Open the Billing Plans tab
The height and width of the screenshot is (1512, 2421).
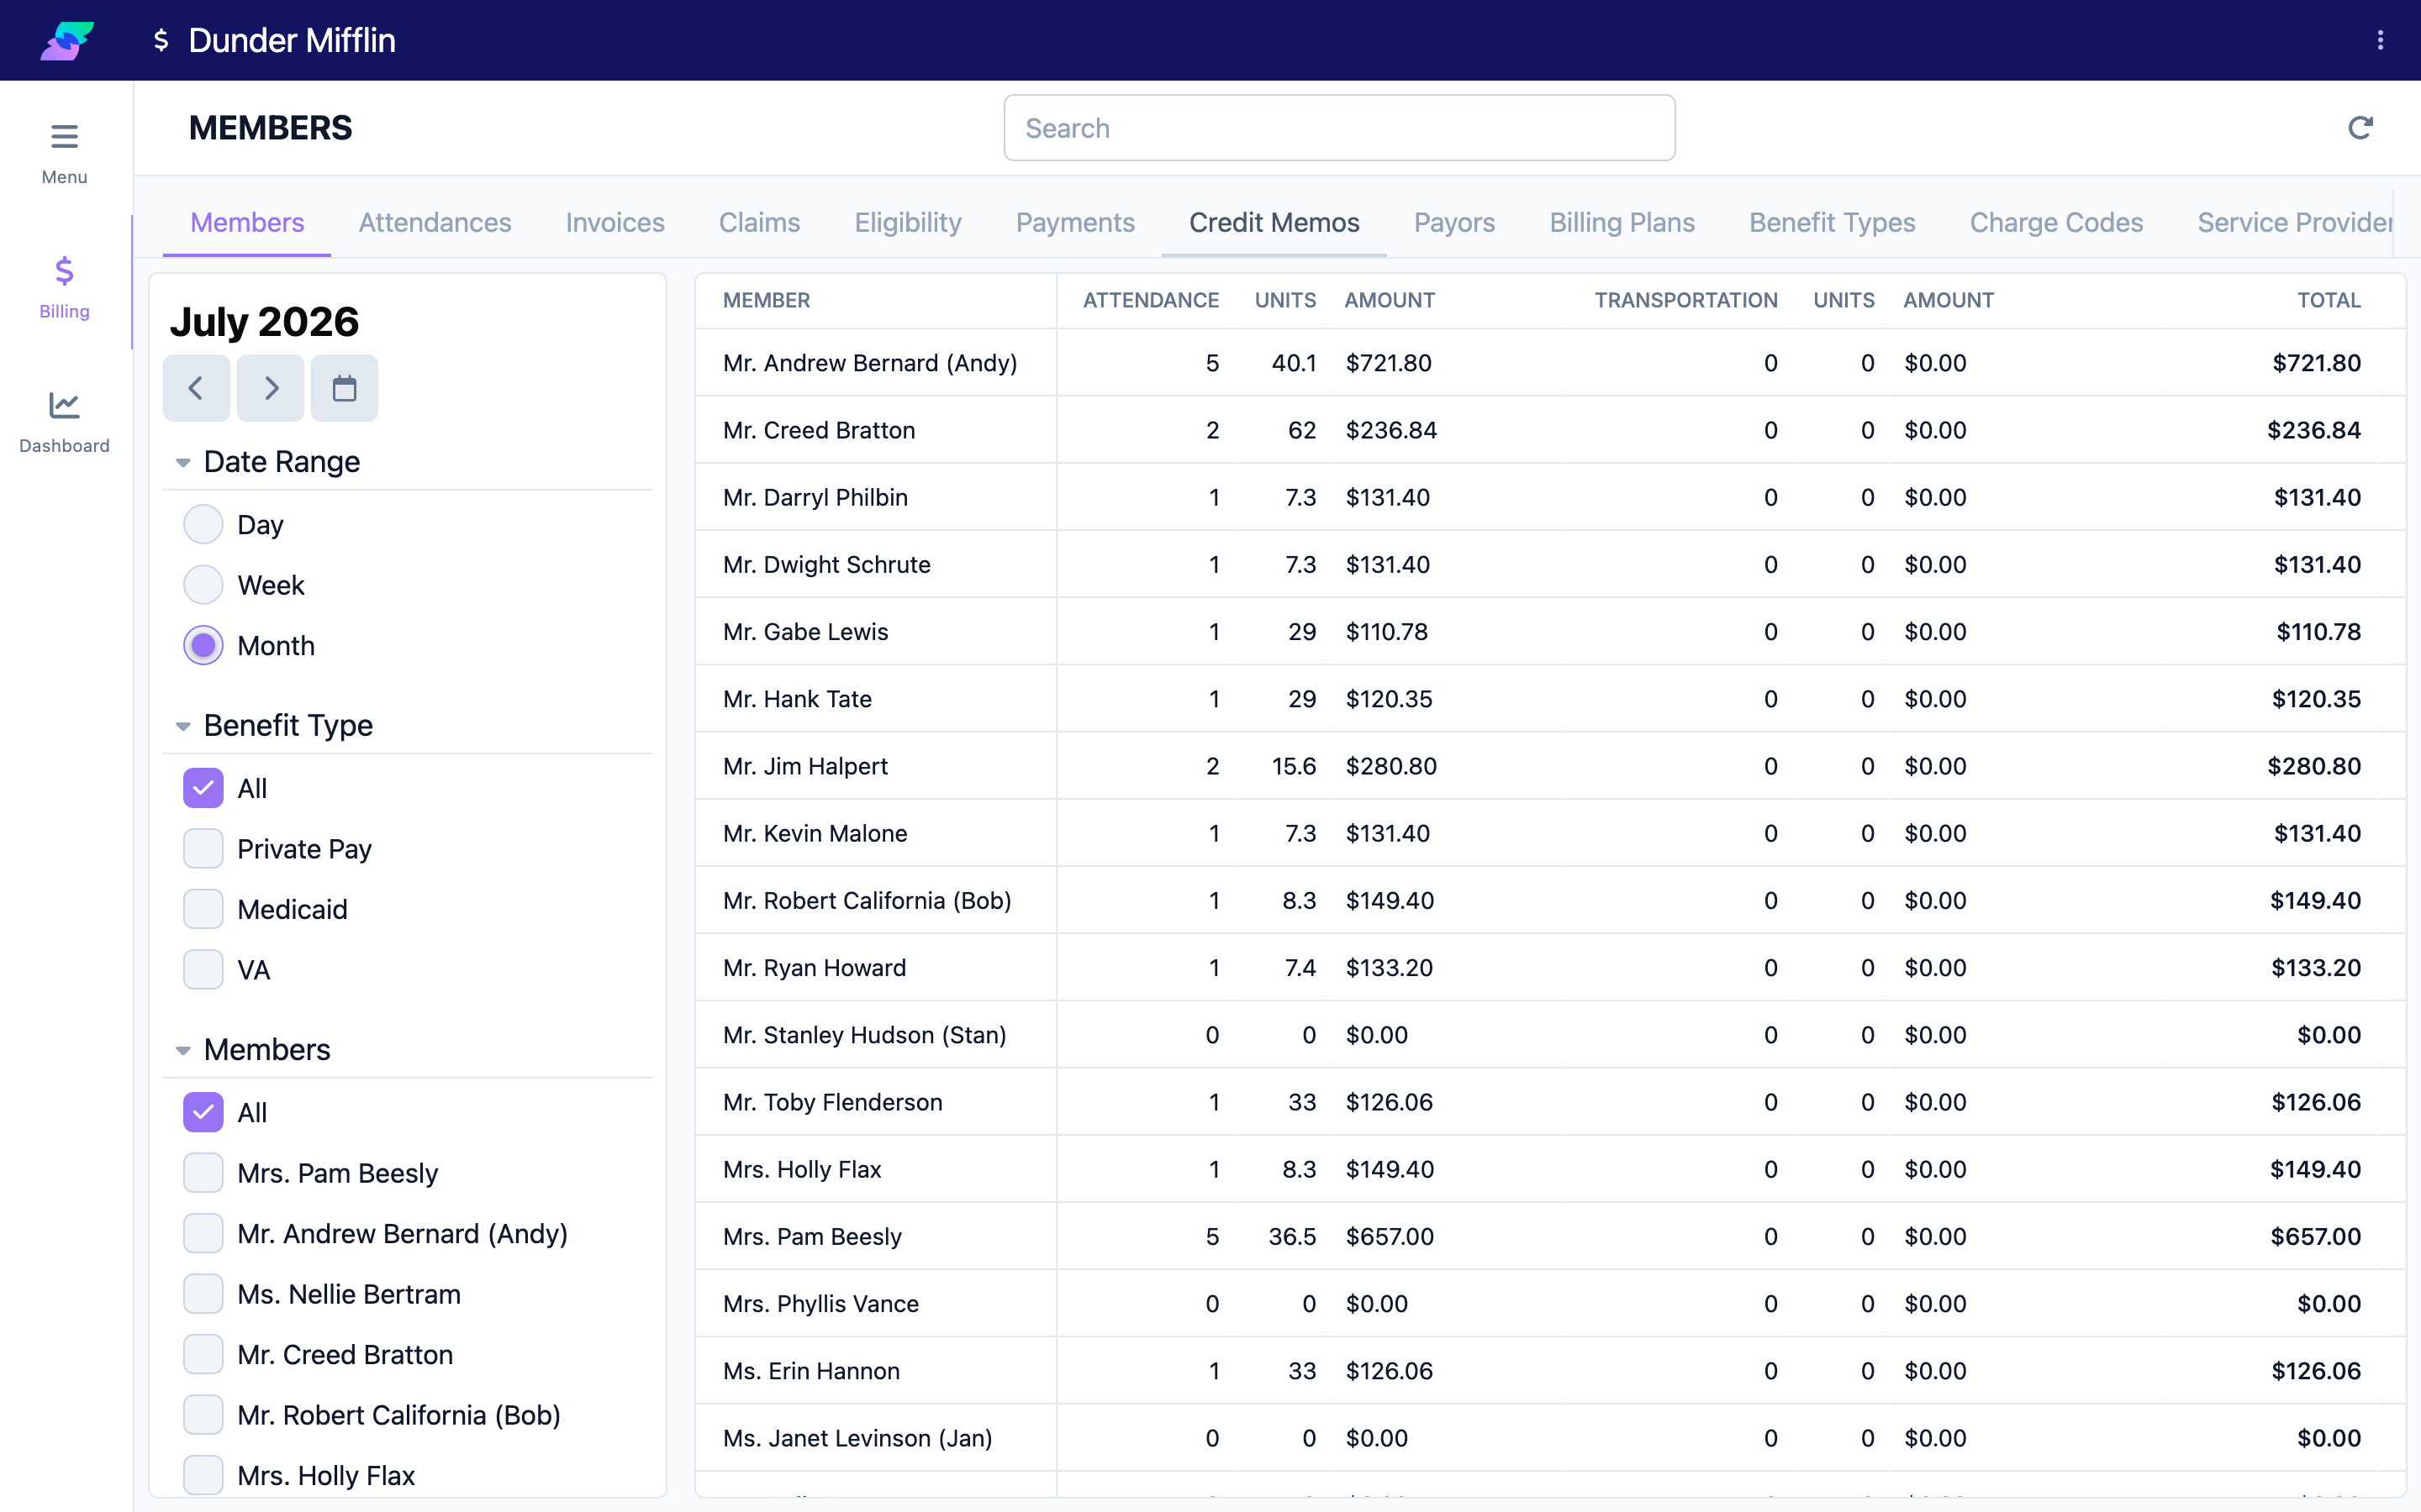(1622, 222)
